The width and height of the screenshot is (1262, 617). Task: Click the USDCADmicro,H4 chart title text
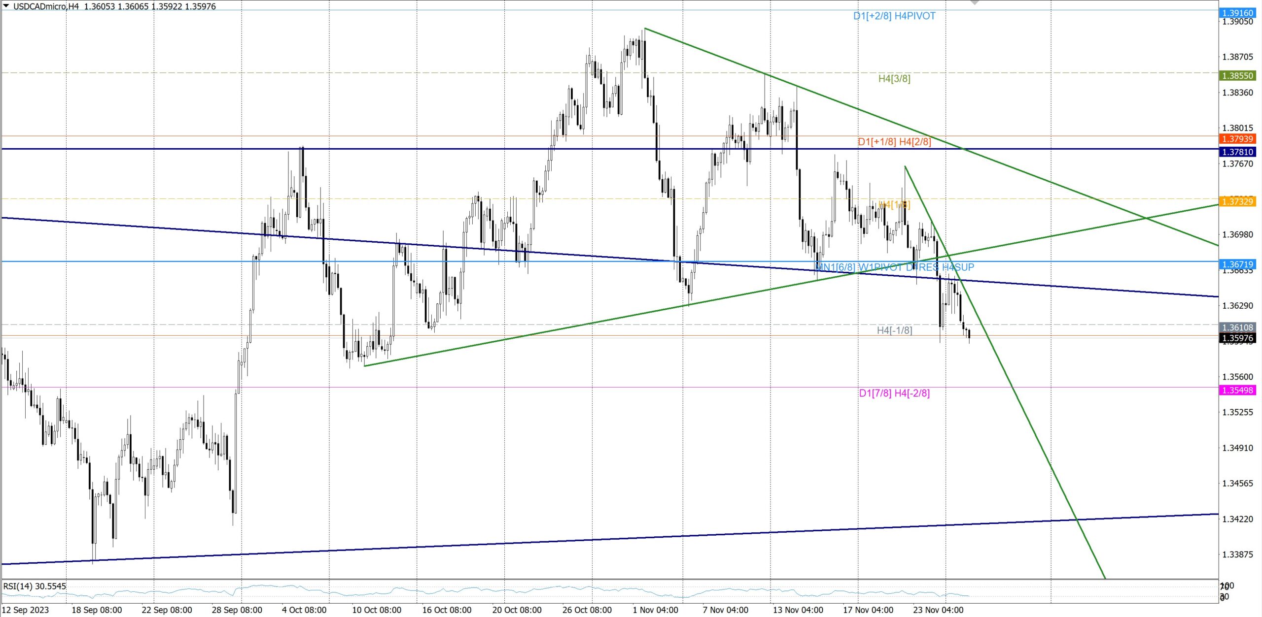click(46, 6)
